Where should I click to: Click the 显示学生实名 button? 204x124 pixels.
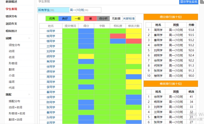coord(189,2)
